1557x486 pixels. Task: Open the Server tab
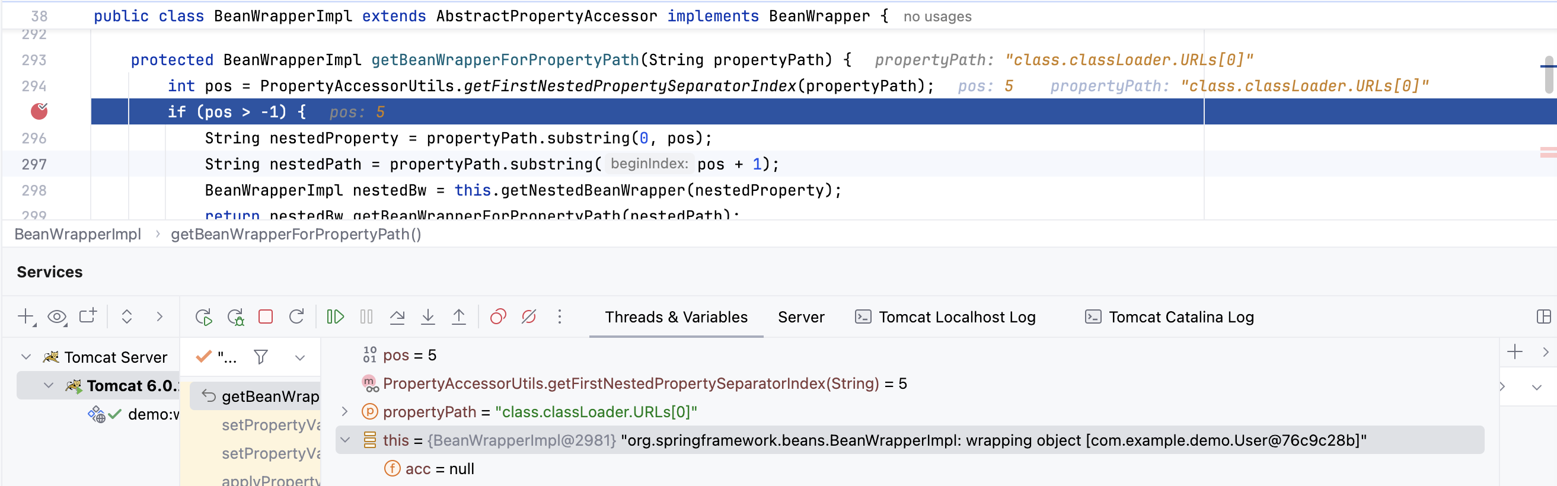pyautogui.click(x=801, y=316)
